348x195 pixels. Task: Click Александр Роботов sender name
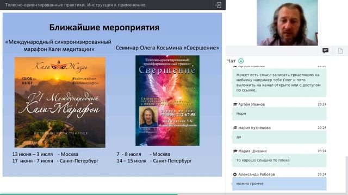pos(257,174)
